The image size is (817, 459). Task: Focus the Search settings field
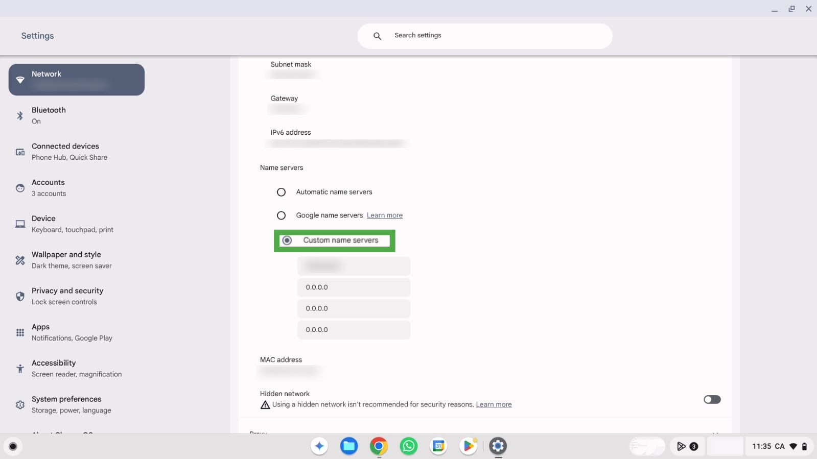click(485, 36)
